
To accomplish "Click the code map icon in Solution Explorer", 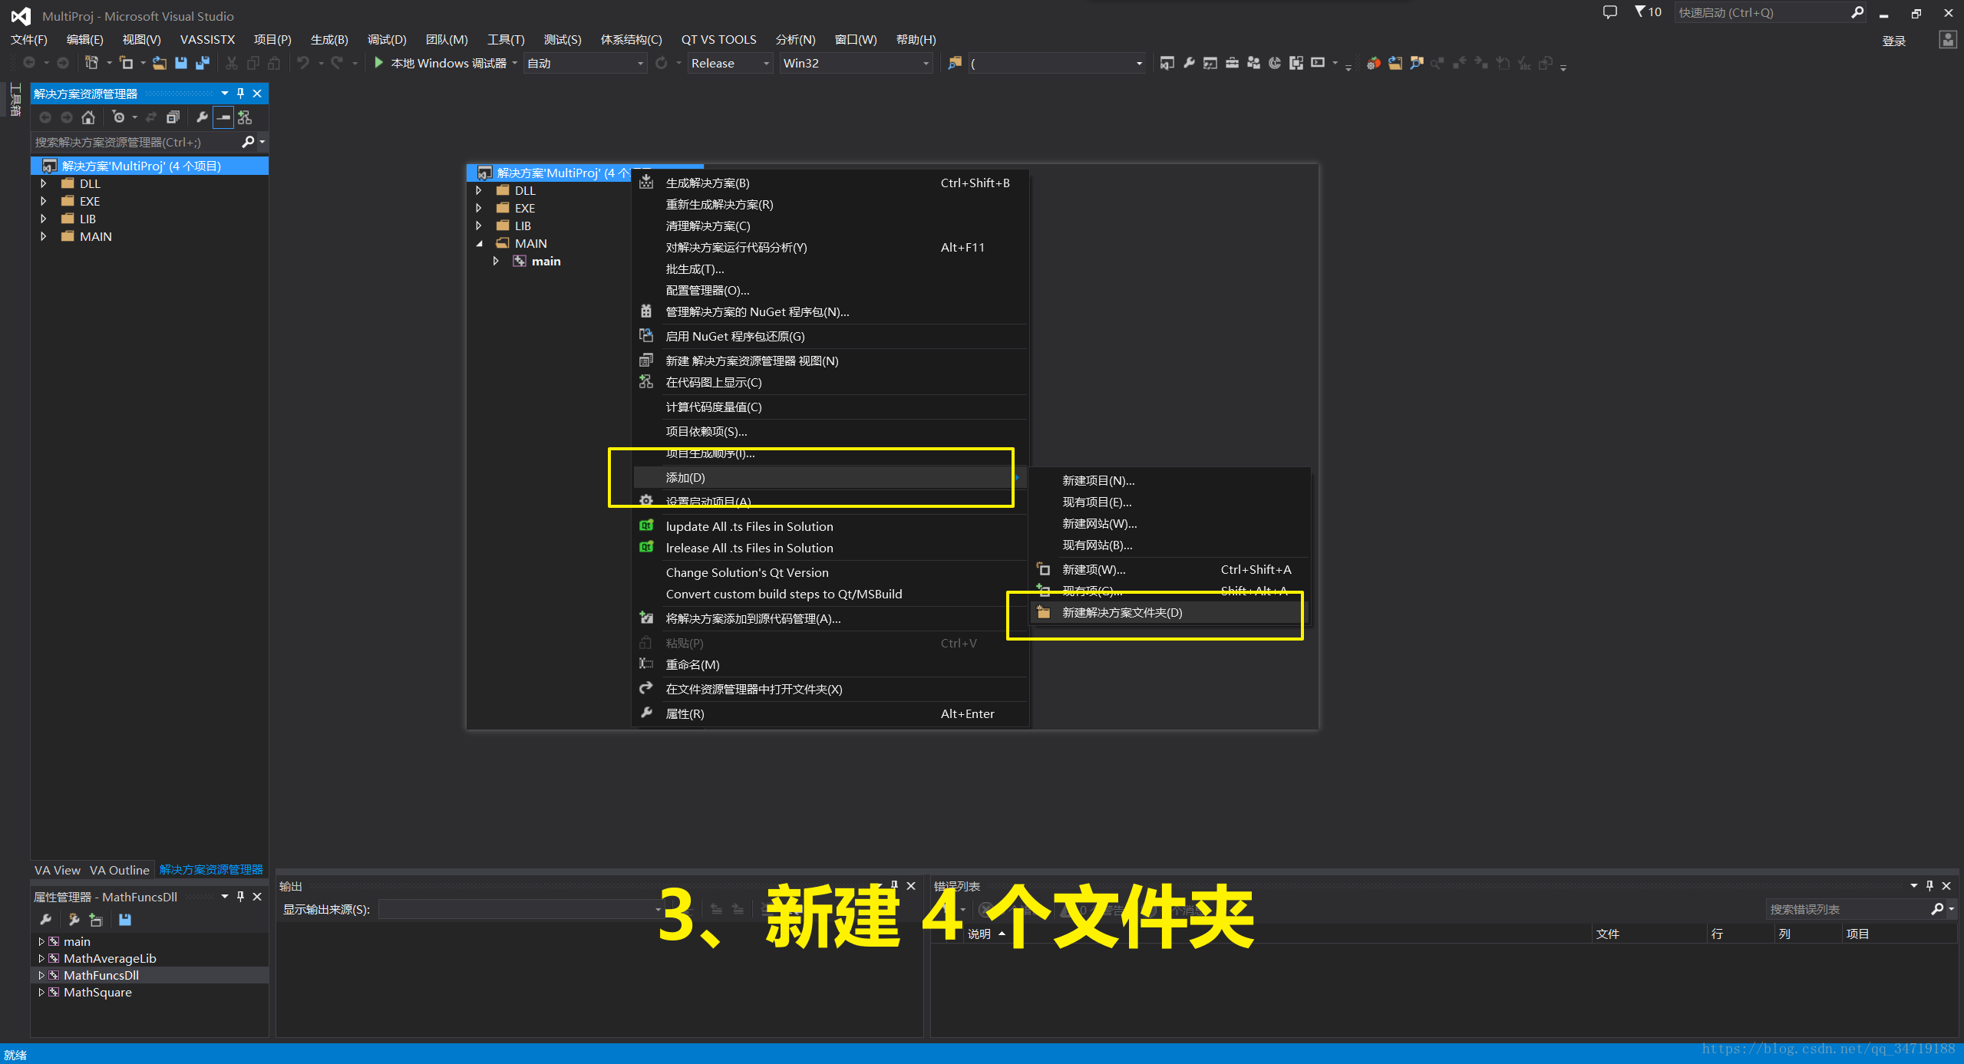I will 245,117.
